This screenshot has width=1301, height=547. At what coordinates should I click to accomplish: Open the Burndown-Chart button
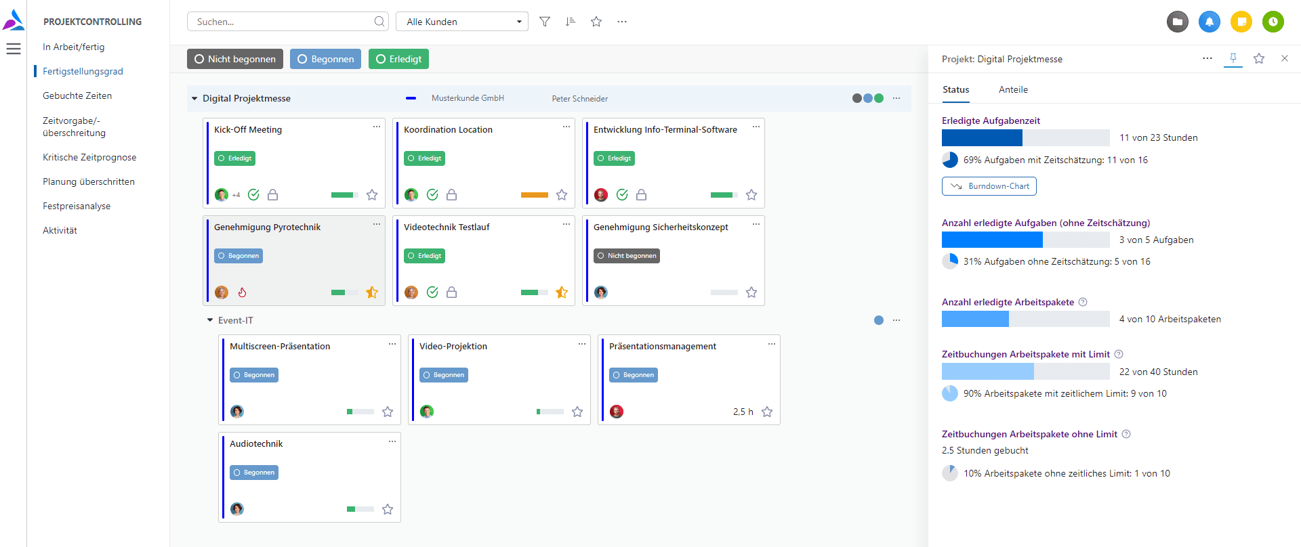pos(989,186)
